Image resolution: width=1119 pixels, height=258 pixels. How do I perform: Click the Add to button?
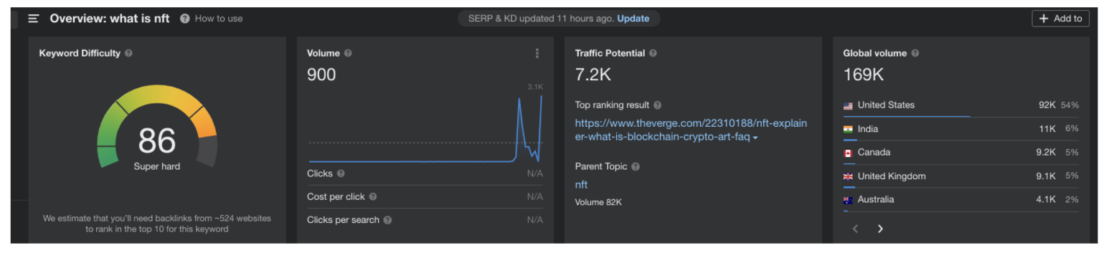[1060, 19]
